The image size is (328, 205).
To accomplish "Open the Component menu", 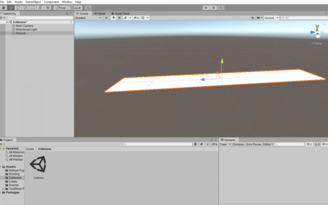I will click(51, 2).
